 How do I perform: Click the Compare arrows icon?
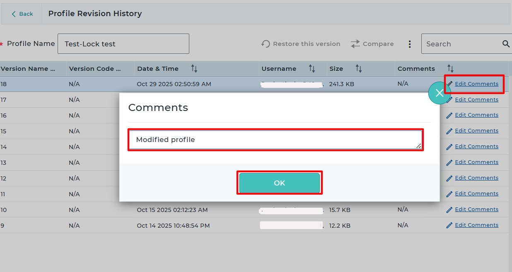(355, 44)
